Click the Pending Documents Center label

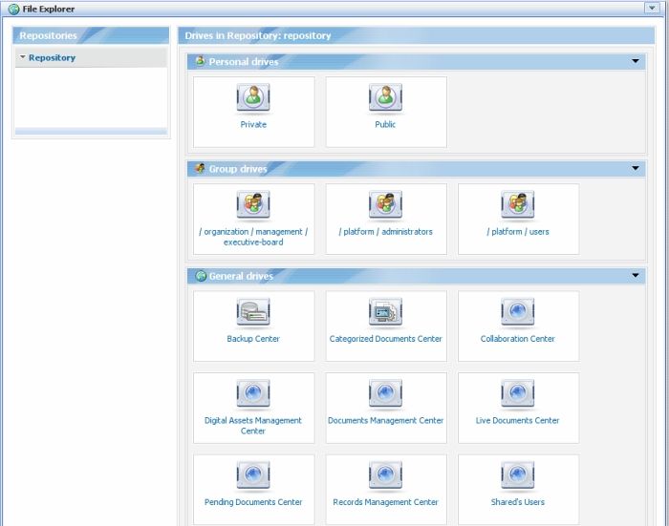click(253, 502)
